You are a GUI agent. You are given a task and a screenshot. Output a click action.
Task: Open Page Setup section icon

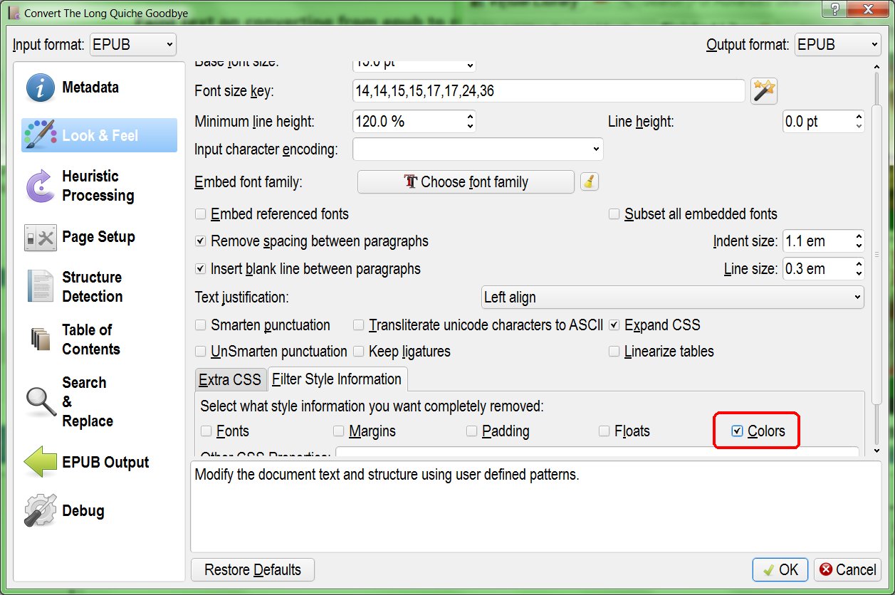tap(41, 238)
